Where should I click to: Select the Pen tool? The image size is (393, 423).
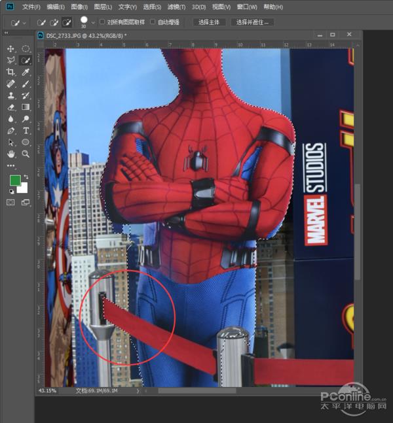pyautogui.click(x=10, y=131)
